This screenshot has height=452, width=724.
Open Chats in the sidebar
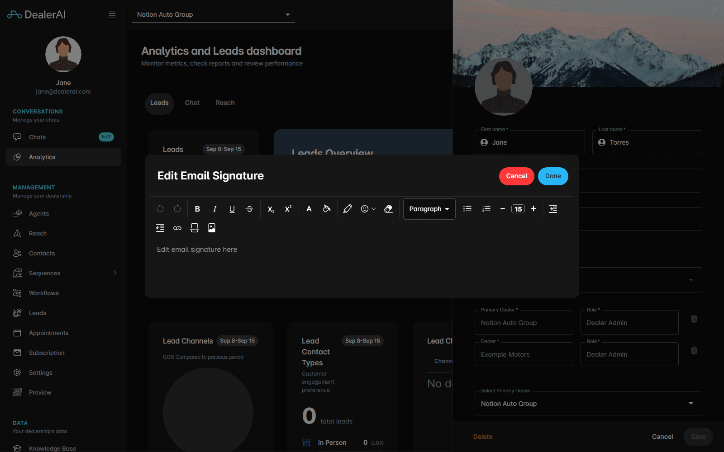pyautogui.click(x=63, y=137)
